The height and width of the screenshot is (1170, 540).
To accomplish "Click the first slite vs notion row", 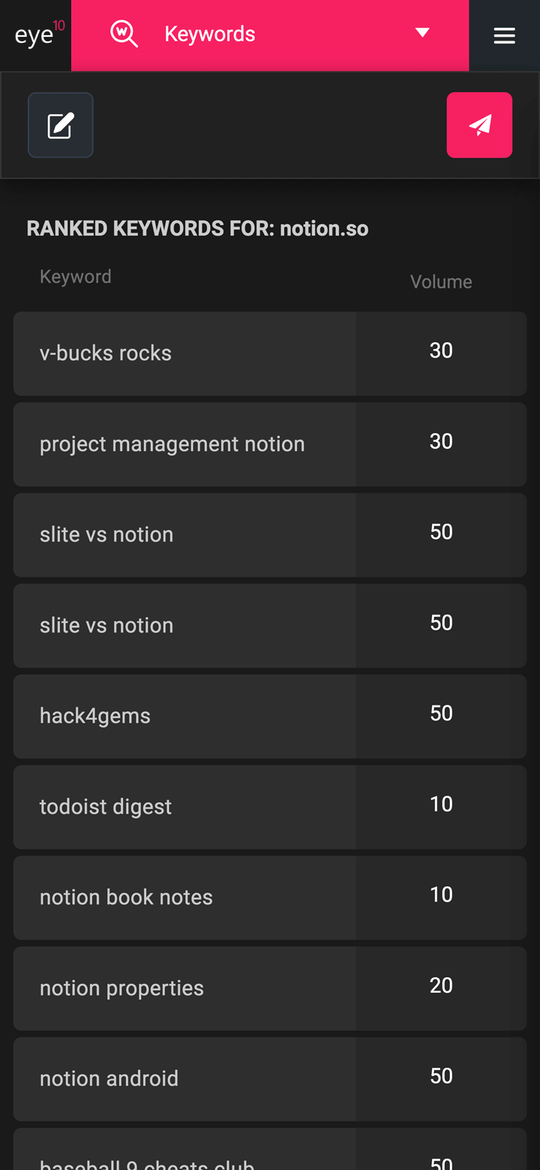I will 270,535.
